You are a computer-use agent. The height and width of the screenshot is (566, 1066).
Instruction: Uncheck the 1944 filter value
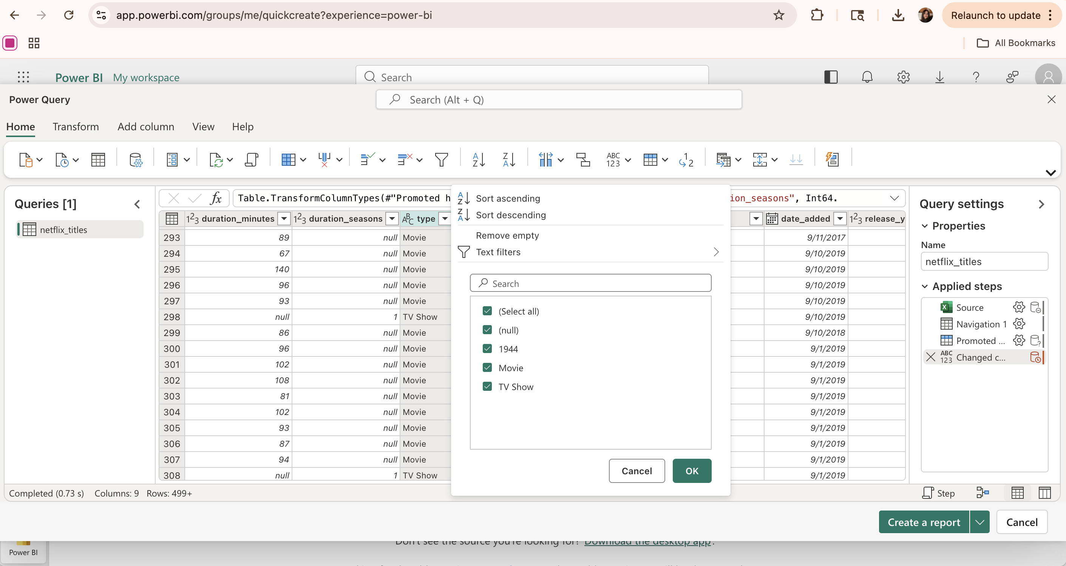coord(487,349)
